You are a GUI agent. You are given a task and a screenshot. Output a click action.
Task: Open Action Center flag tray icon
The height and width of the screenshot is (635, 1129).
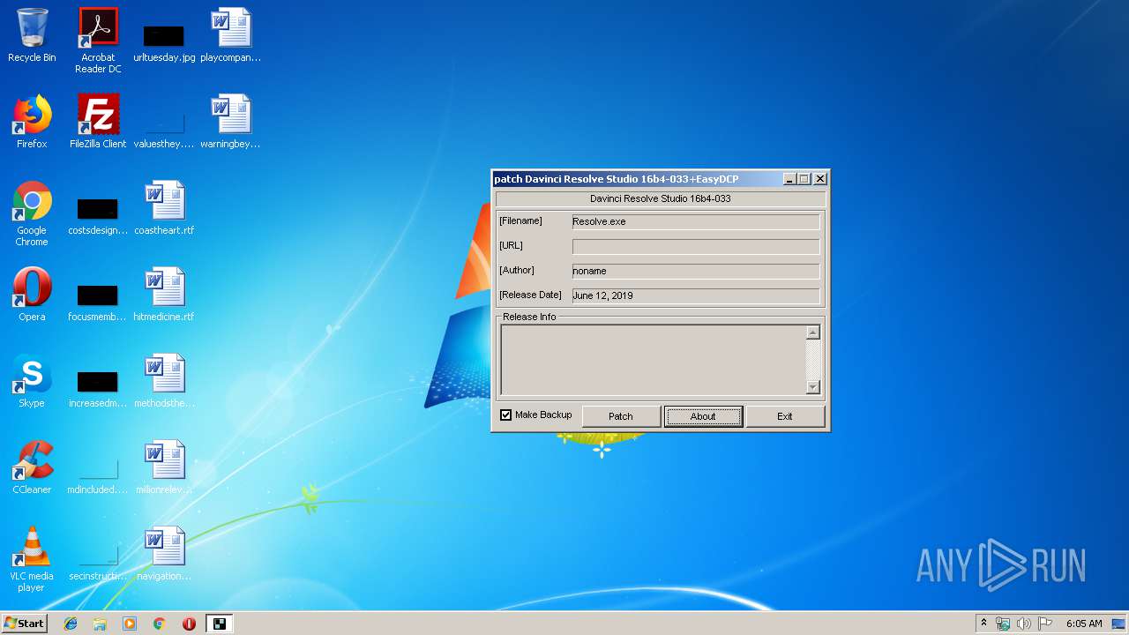(x=1045, y=624)
